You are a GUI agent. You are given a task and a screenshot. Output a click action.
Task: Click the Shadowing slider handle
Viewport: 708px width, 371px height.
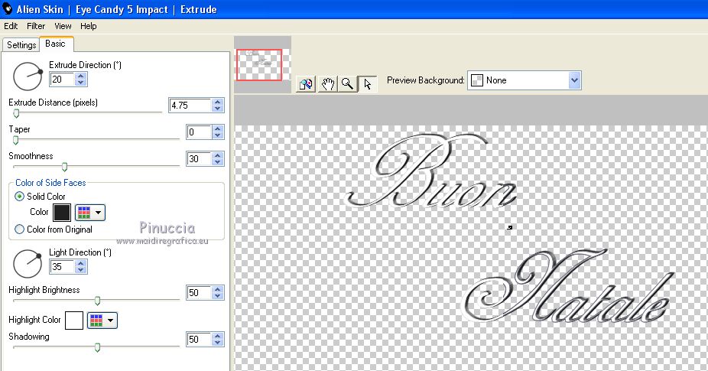pos(97,347)
